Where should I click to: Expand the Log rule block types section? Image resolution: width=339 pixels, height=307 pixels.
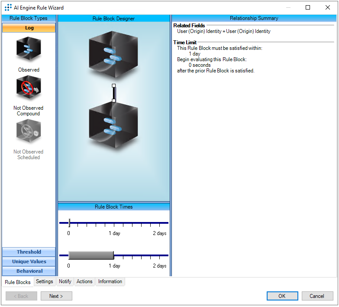[x=29, y=28]
